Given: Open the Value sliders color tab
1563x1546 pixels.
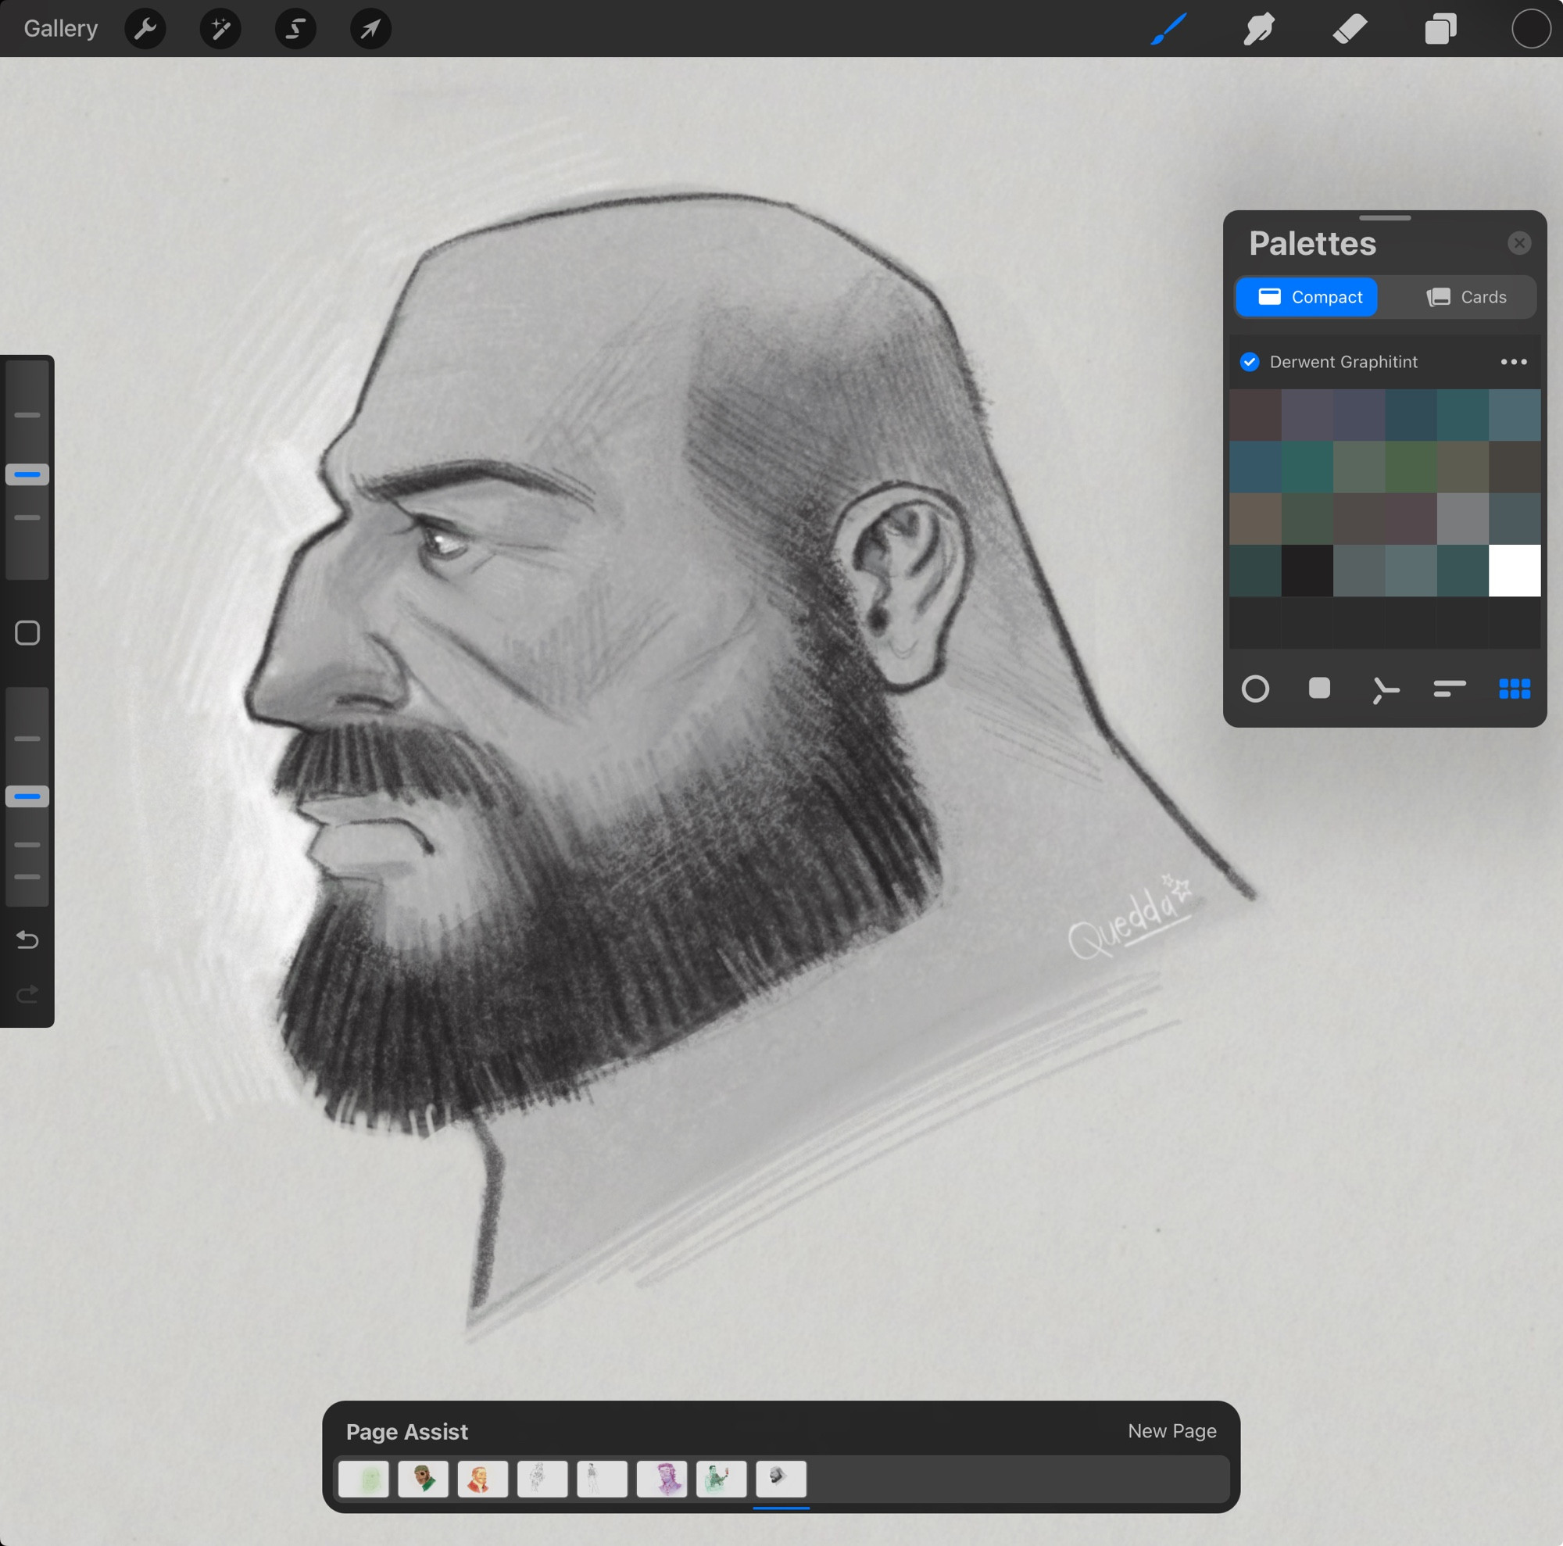Looking at the screenshot, I should click(1449, 689).
